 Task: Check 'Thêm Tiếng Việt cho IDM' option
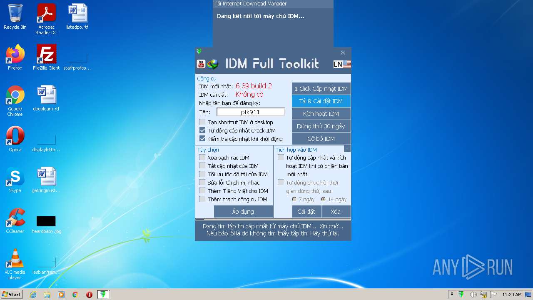tap(202, 191)
